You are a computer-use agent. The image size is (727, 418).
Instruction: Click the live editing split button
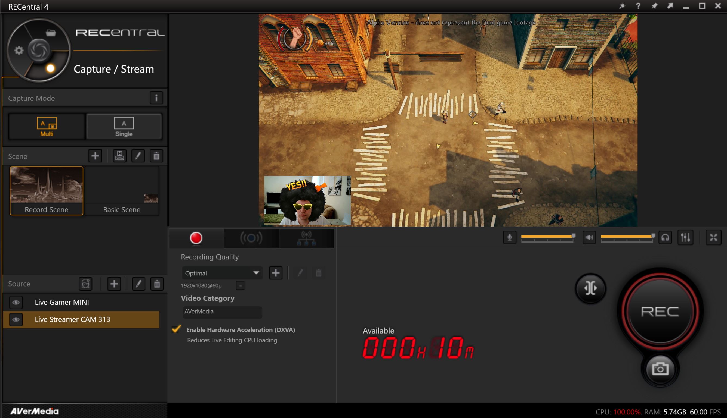591,288
